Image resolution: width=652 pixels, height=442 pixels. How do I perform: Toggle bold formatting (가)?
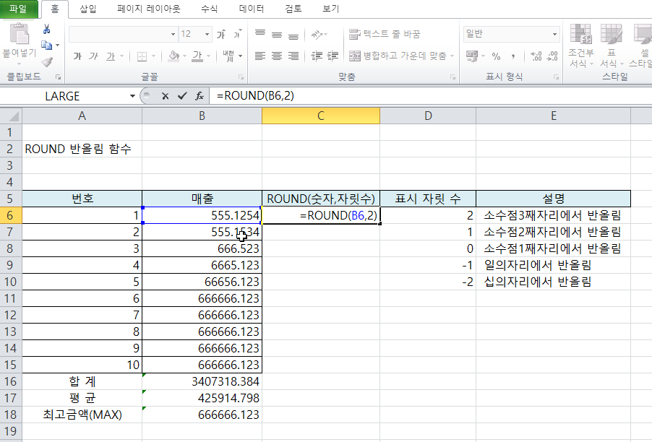(77, 56)
